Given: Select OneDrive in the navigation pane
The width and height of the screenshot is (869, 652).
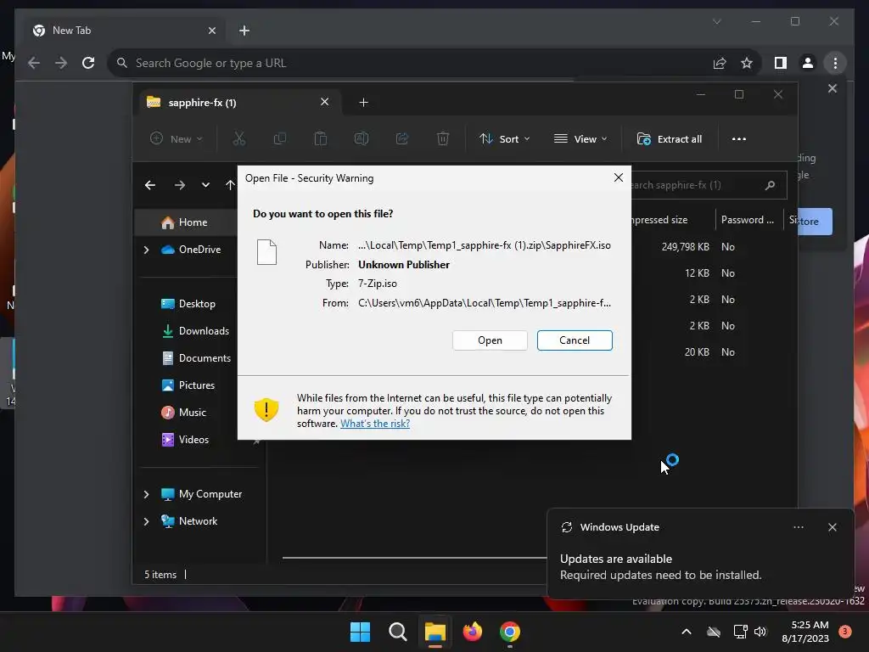Looking at the screenshot, I should click(191, 250).
